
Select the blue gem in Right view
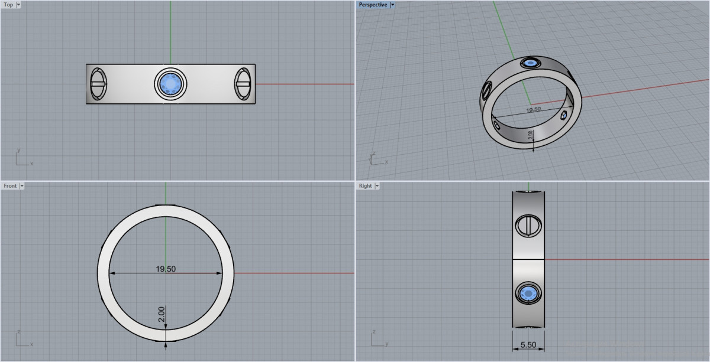click(x=528, y=293)
